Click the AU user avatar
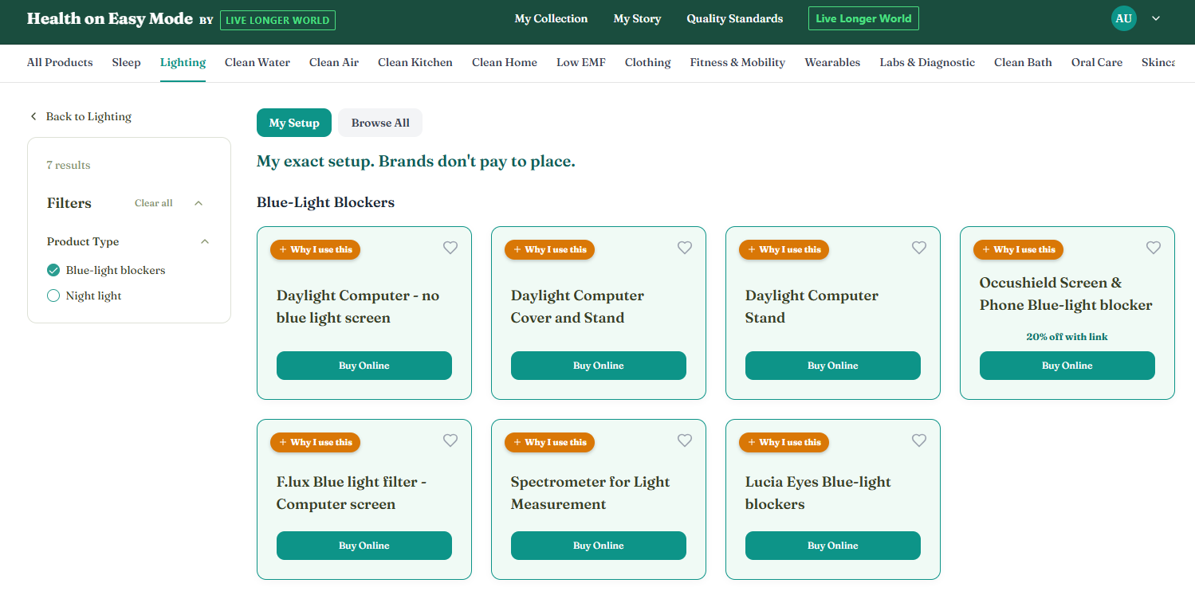The height and width of the screenshot is (591, 1195). [1123, 18]
